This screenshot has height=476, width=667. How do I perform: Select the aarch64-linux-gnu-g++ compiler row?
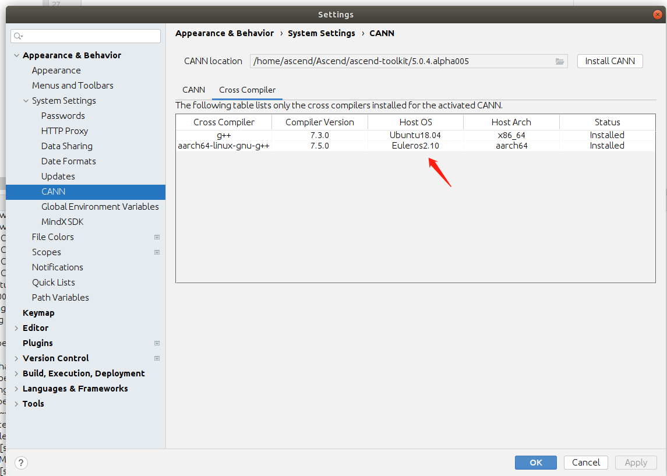click(x=224, y=146)
